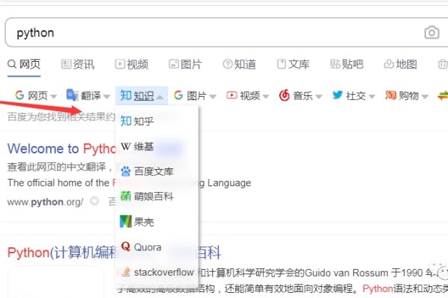Viewport: 448px width, 298px height.
Task: Expand the Google 网页 dropdown arrow
Action: click(54, 97)
